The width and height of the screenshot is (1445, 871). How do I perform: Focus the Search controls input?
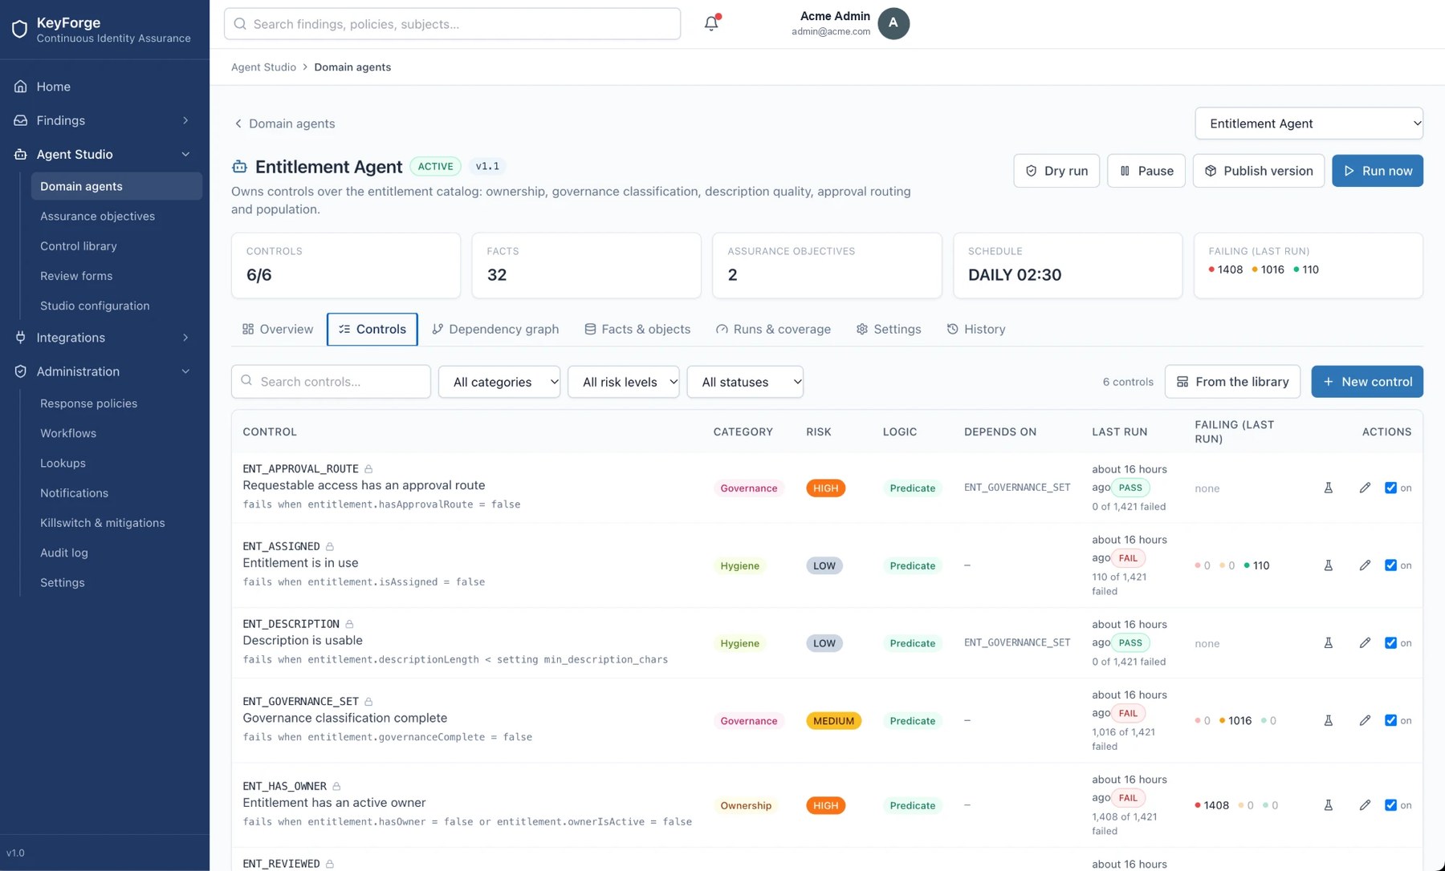click(x=331, y=382)
